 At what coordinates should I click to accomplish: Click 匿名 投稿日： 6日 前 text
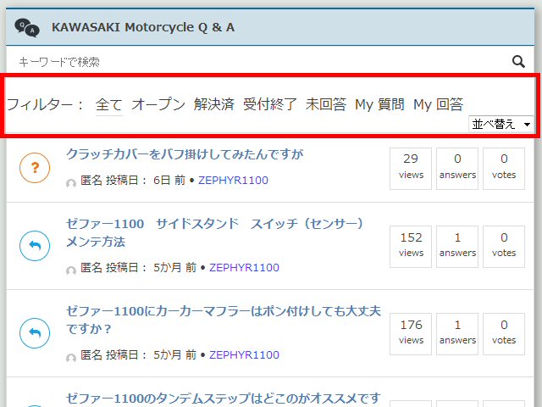point(133,181)
